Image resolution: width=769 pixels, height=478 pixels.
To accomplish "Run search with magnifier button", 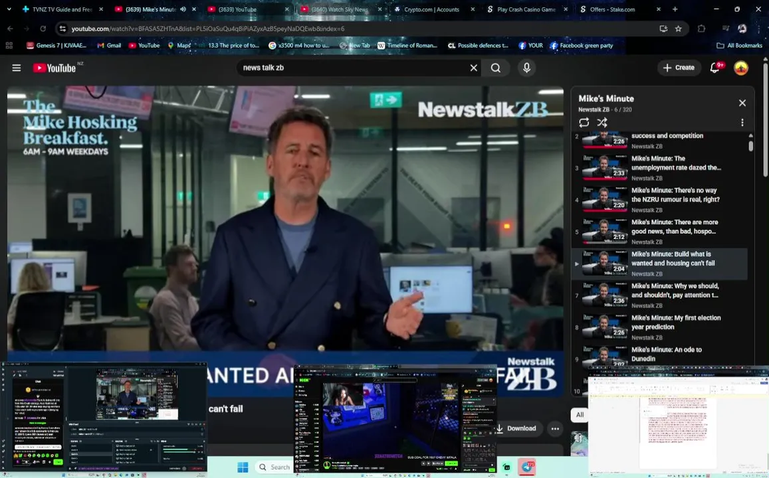I will point(495,68).
